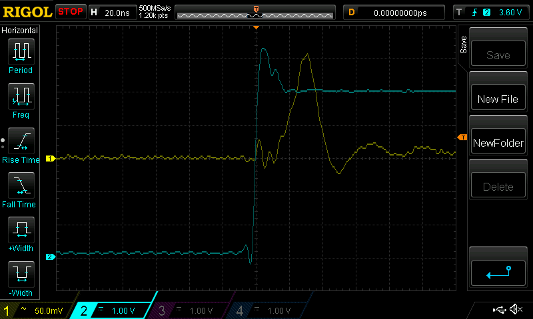This screenshot has width=533, height=319.
Task: Open the Save side tab
Action: [463, 45]
